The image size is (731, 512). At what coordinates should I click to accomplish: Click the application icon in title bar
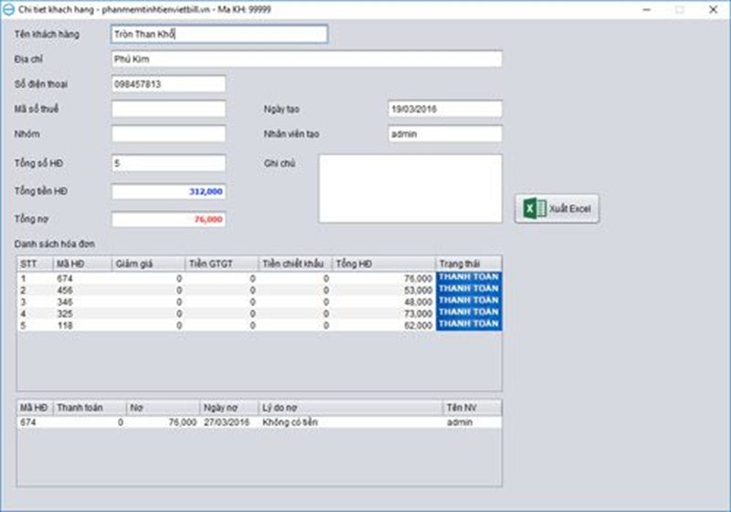click(8, 8)
